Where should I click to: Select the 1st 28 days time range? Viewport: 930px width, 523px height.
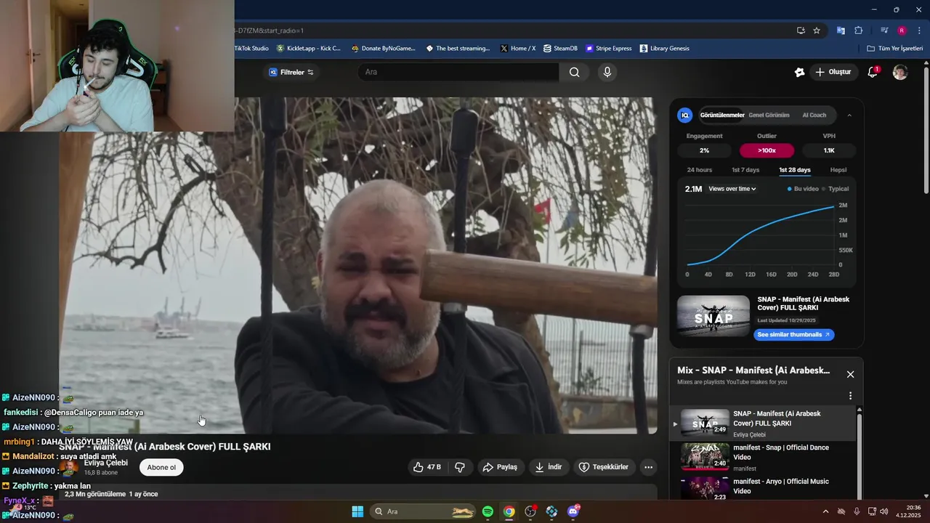pyautogui.click(x=795, y=170)
